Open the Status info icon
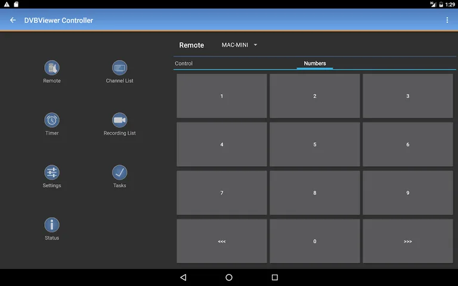The height and width of the screenshot is (286, 458). click(x=52, y=225)
